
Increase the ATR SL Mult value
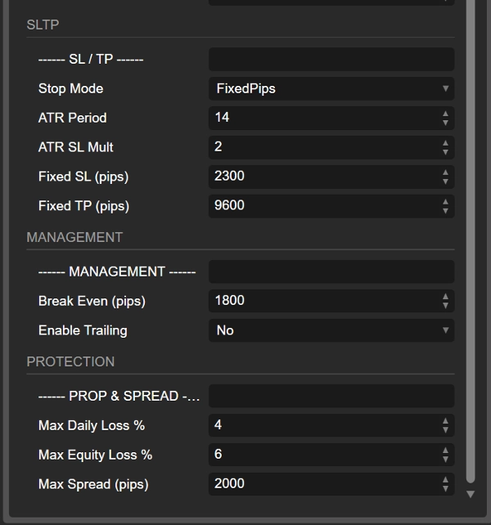[445, 143]
